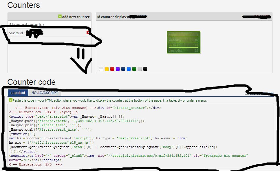Choose the bright blue color swatch
Image resolution: width=280 pixels, height=171 pixels.
pyautogui.click(x=129, y=69)
